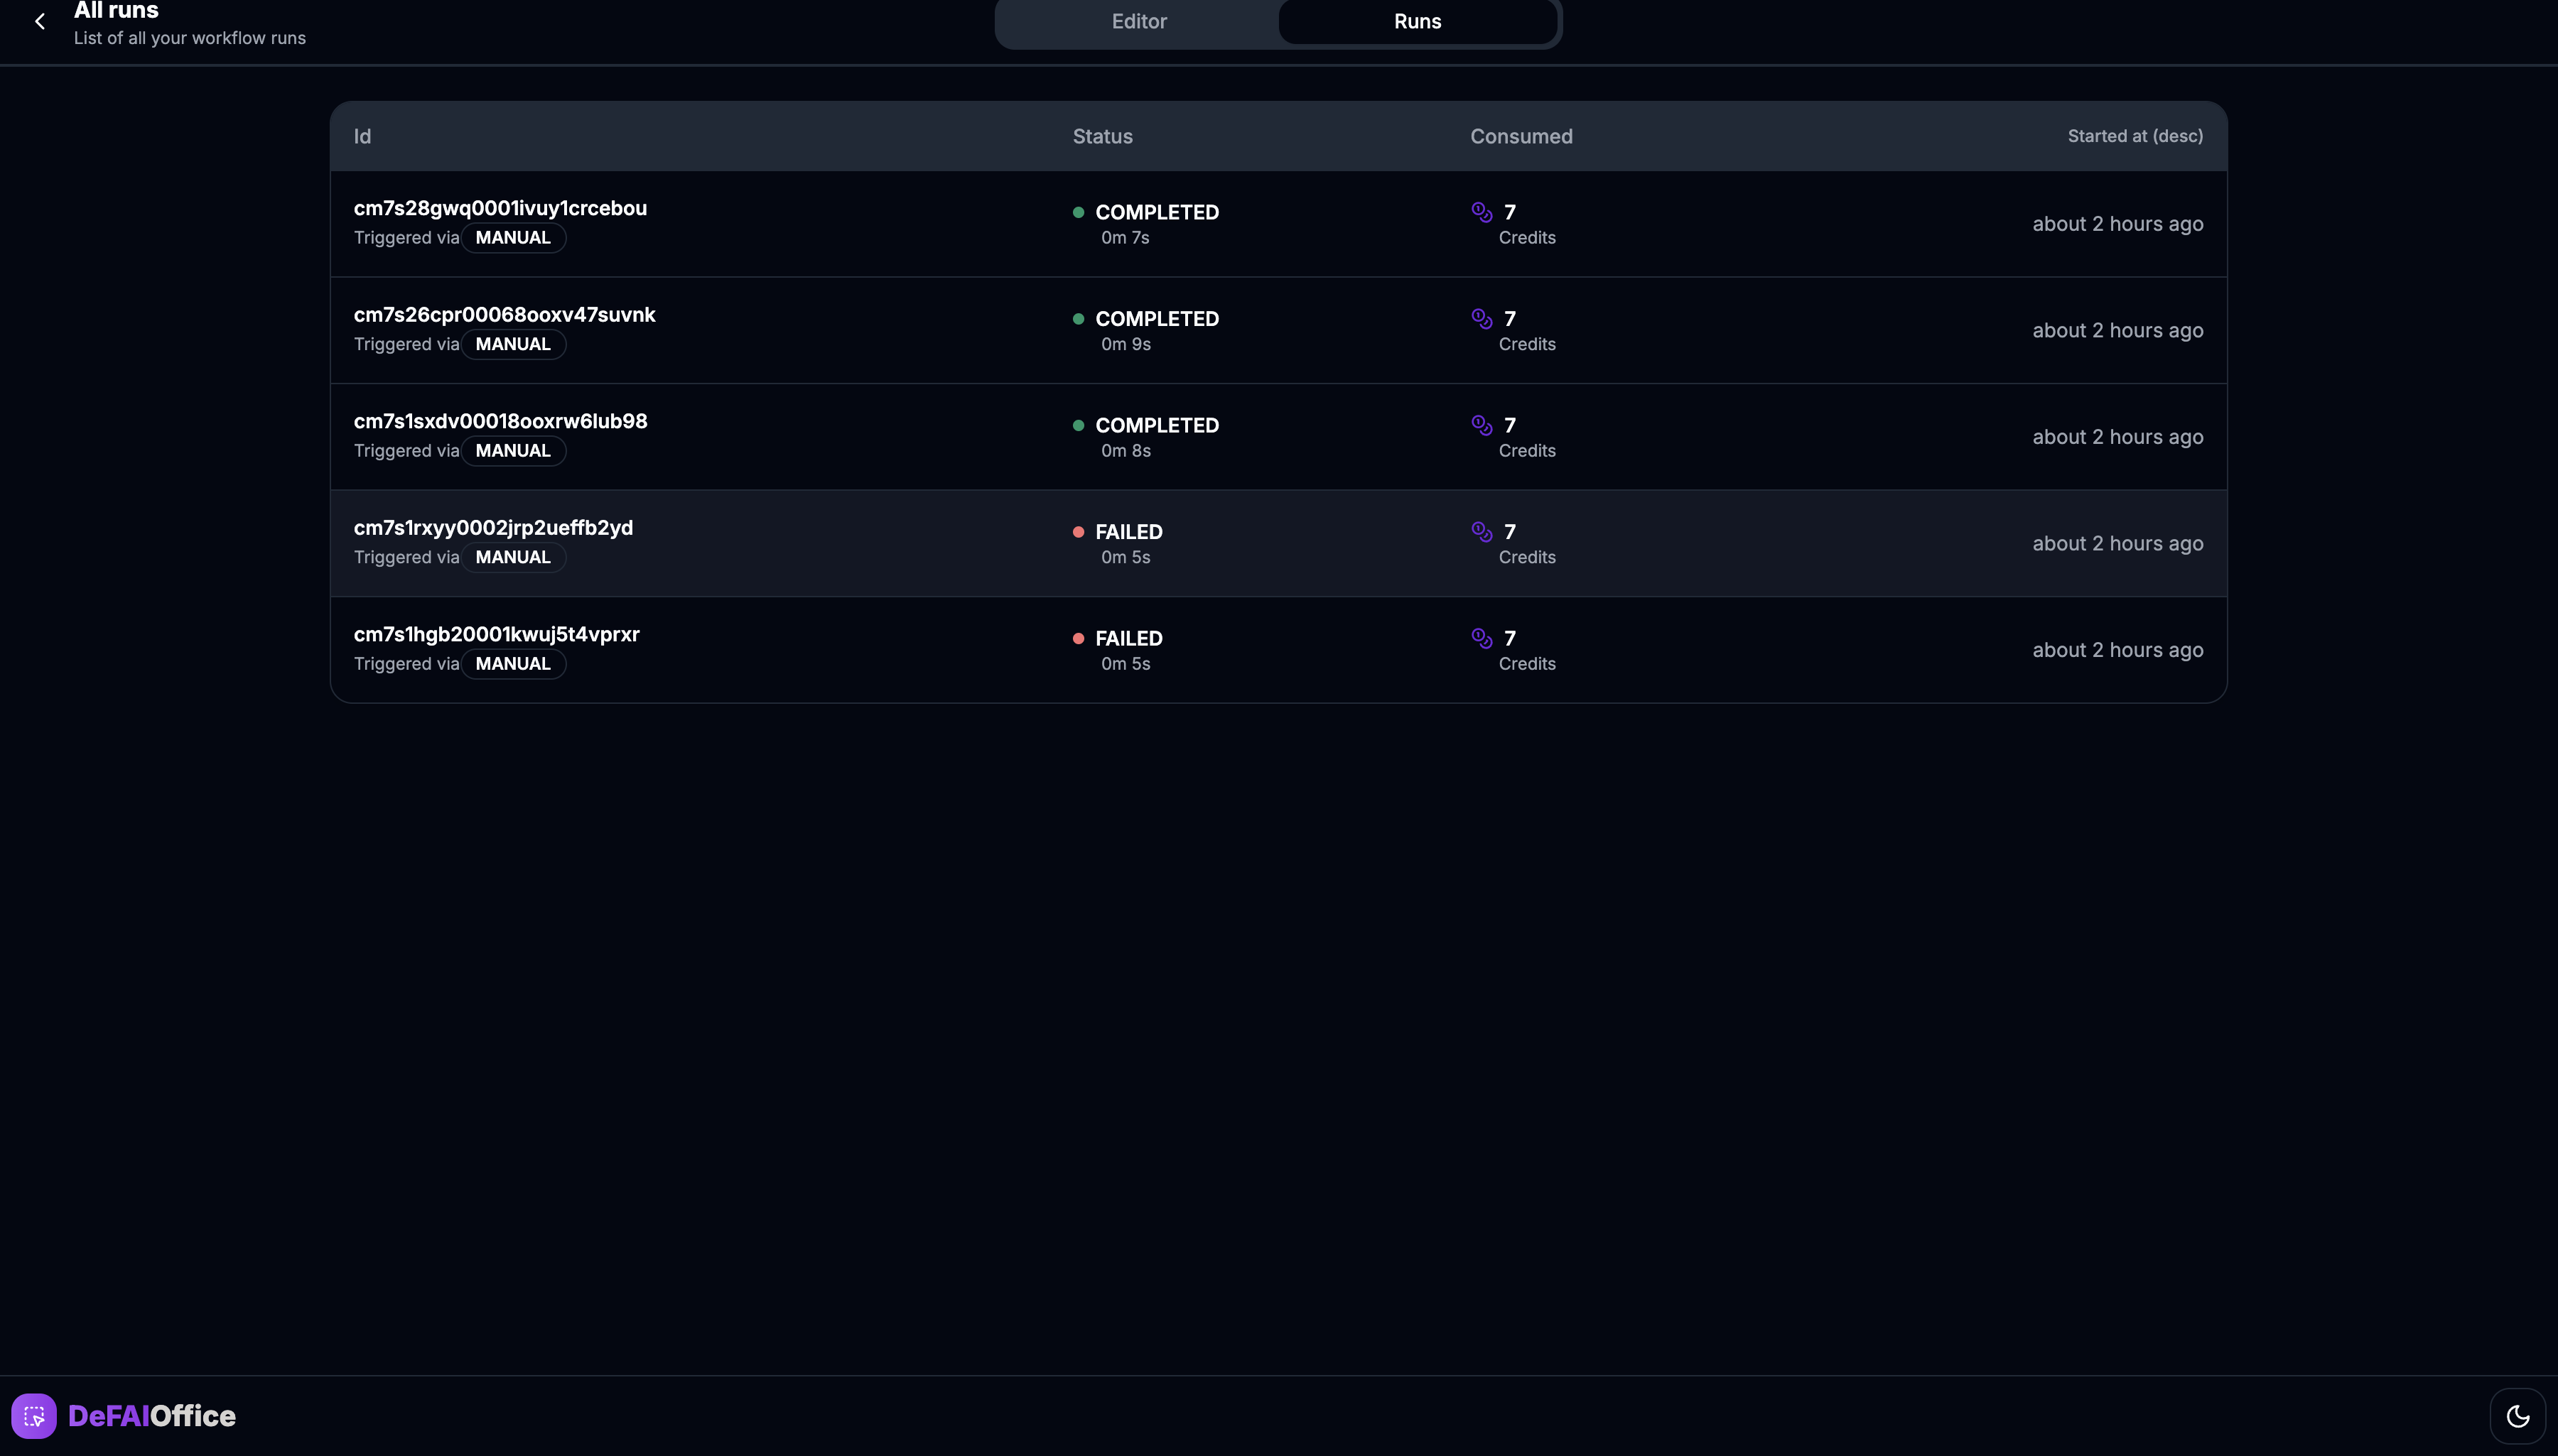Click the credits coin icon in first run
This screenshot has height=1456, width=2558.
click(x=1482, y=211)
